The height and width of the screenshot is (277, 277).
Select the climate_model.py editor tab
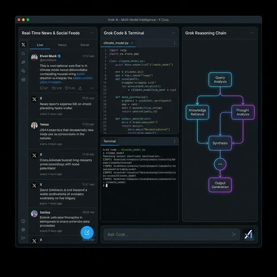tap(118, 43)
